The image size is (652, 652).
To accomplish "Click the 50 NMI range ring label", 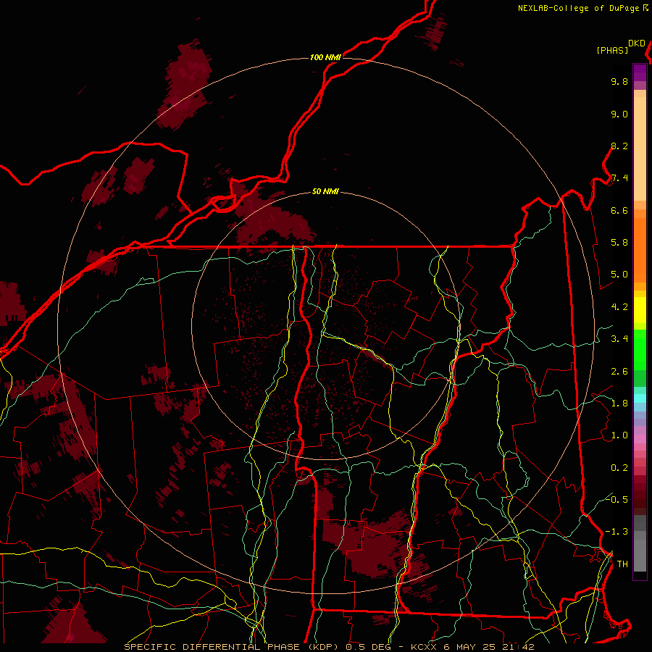I will [325, 191].
